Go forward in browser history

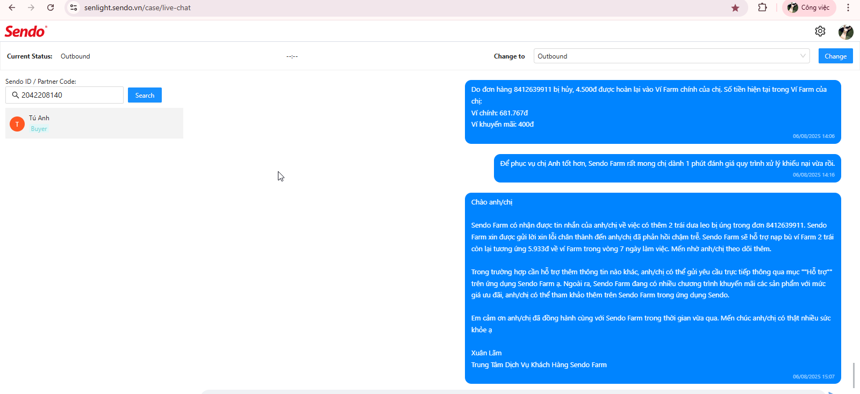click(31, 8)
